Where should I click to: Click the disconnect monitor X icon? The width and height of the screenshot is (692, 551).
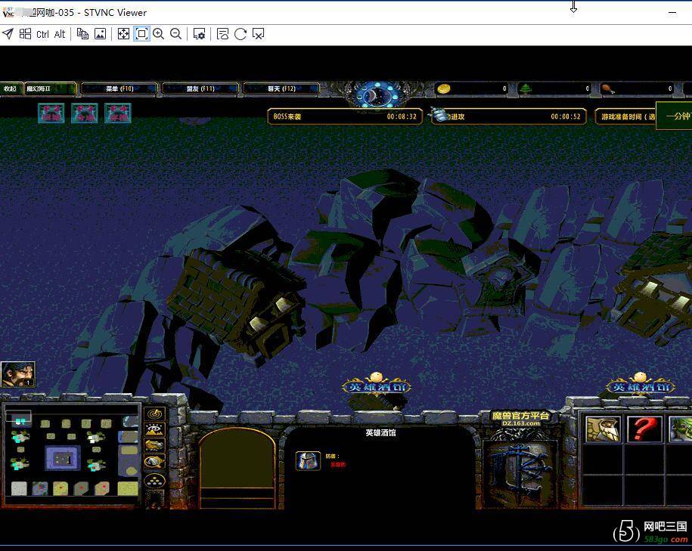coord(258,34)
